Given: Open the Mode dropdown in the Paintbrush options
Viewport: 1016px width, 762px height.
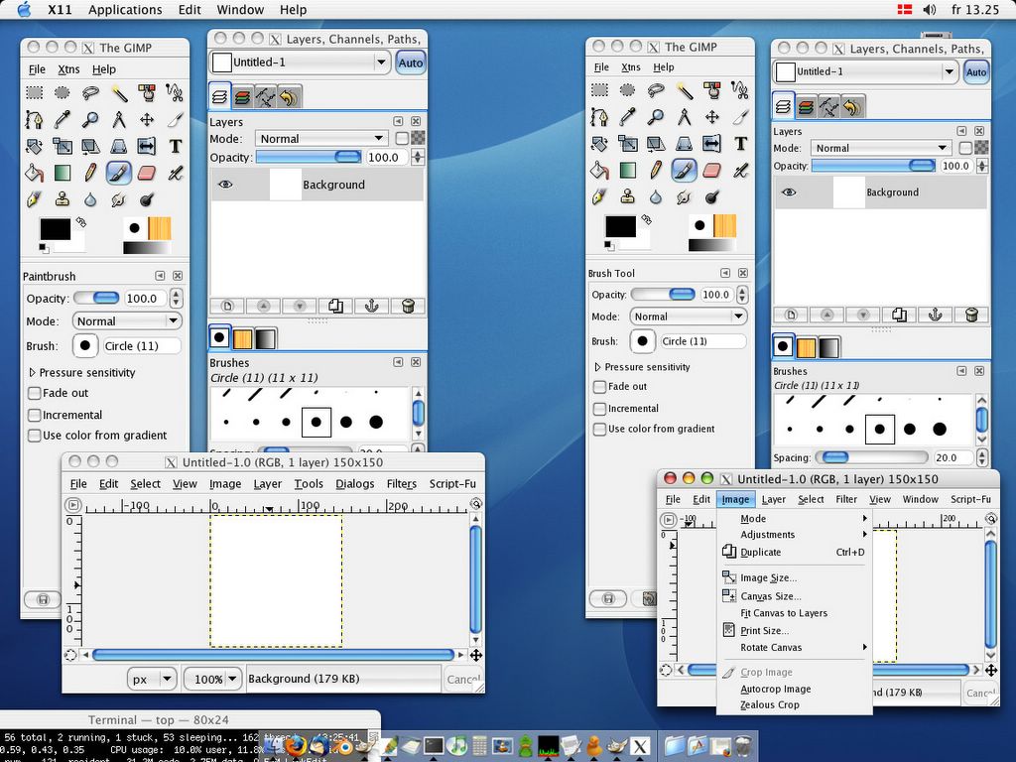Looking at the screenshot, I should (127, 321).
